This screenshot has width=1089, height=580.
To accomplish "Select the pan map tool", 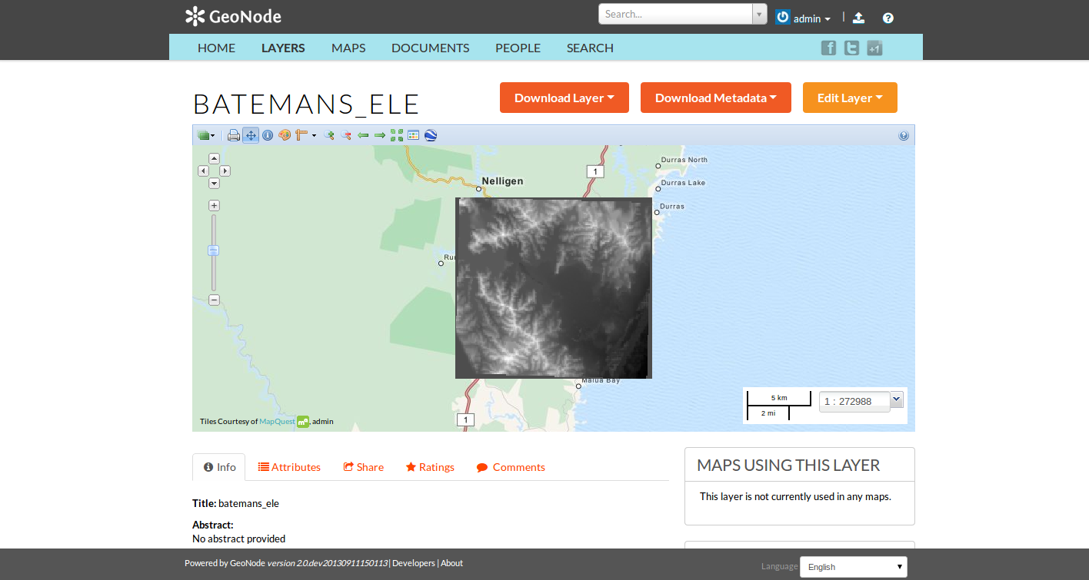I will point(251,135).
